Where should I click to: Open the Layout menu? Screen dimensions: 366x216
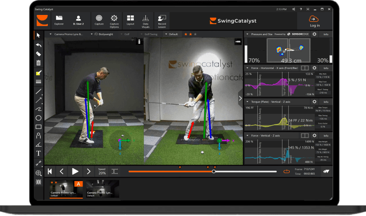pyautogui.click(x=130, y=20)
